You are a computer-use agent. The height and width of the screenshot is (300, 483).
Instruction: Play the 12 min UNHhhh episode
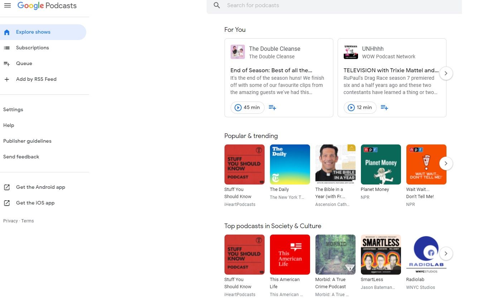[x=360, y=108]
